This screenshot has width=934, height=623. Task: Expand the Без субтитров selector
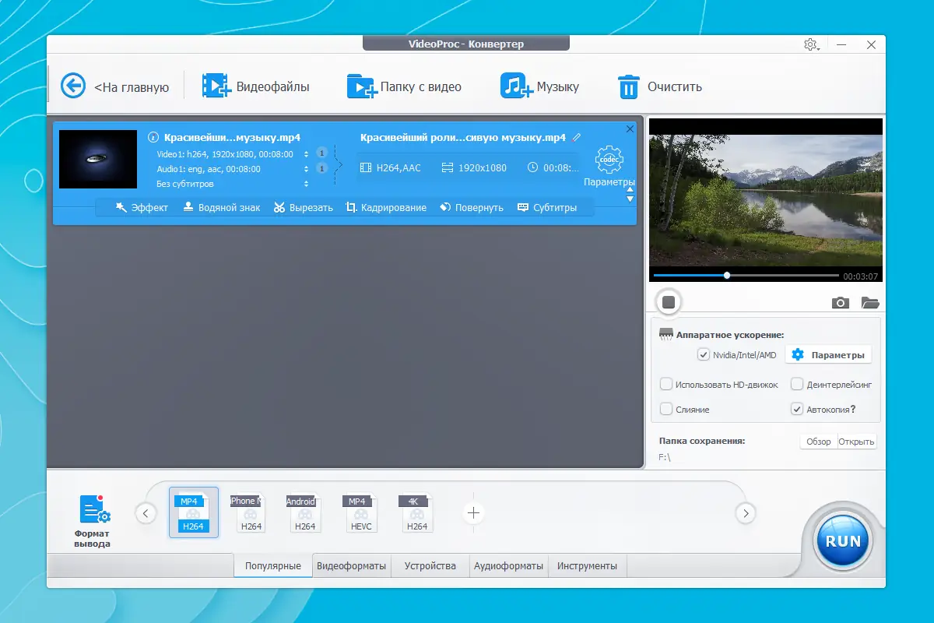(306, 184)
